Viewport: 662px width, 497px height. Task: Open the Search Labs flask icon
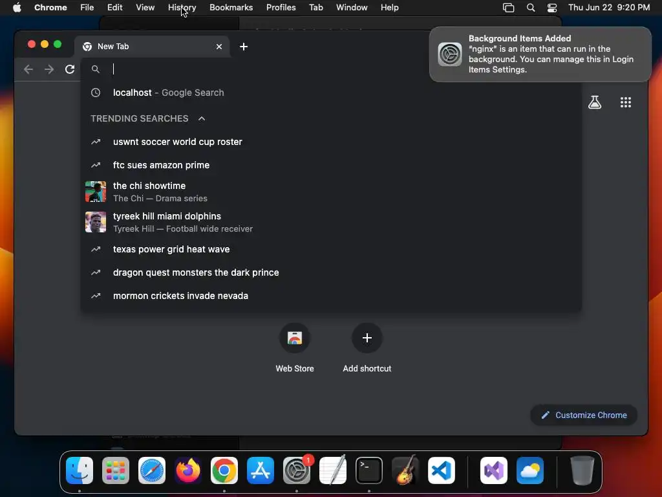click(x=595, y=102)
